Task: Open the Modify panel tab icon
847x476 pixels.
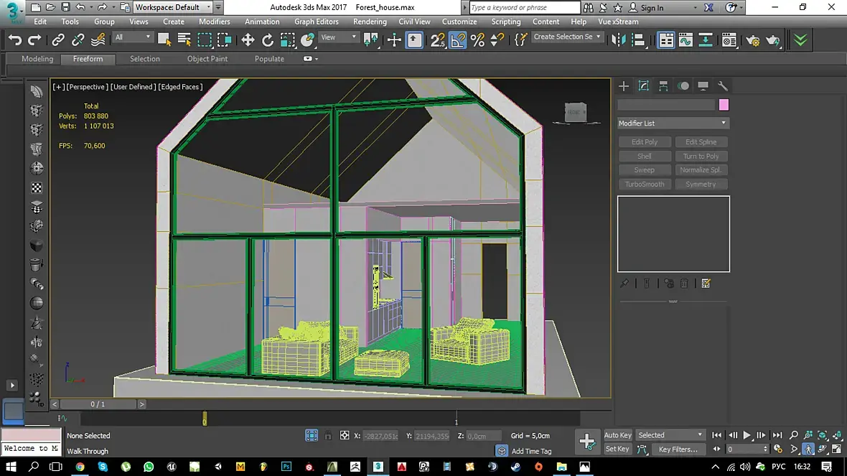Action: tap(644, 86)
